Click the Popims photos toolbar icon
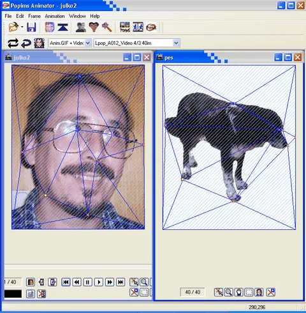 click(x=125, y=27)
